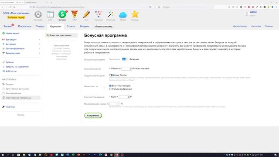Open Купоны in the sidebar
This screenshot has height=157, width=279.
point(10,62)
